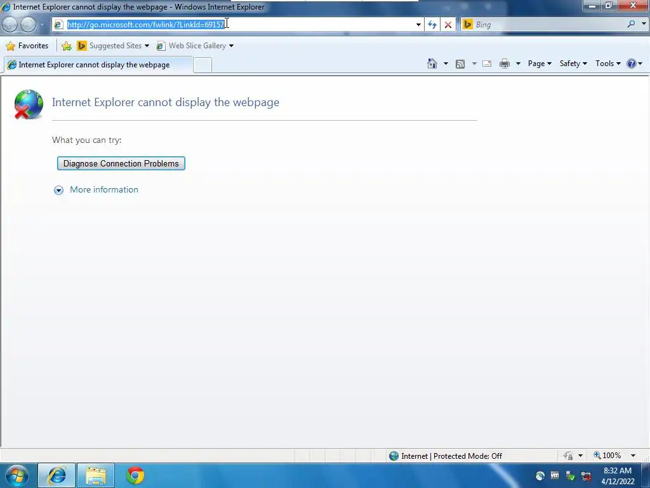Click the More information link
Viewport: 650px width, 488px height.
[x=104, y=189]
